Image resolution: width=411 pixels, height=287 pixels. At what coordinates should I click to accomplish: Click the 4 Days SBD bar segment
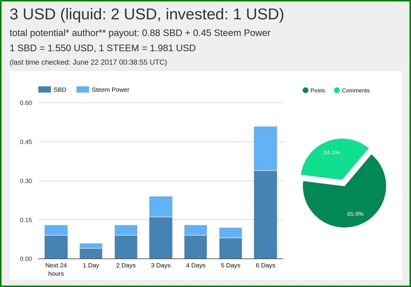[196, 247]
